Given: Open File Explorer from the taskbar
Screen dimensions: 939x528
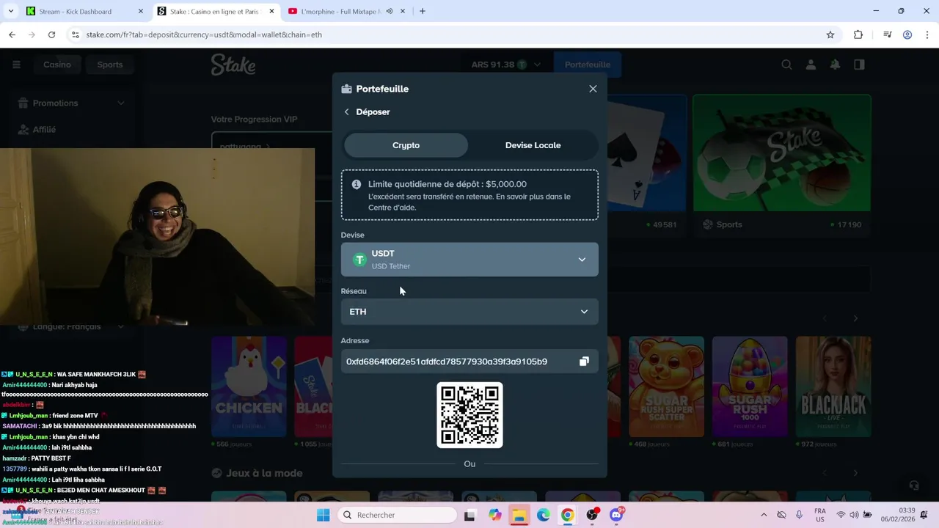Looking at the screenshot, I should tap(519, 515).
